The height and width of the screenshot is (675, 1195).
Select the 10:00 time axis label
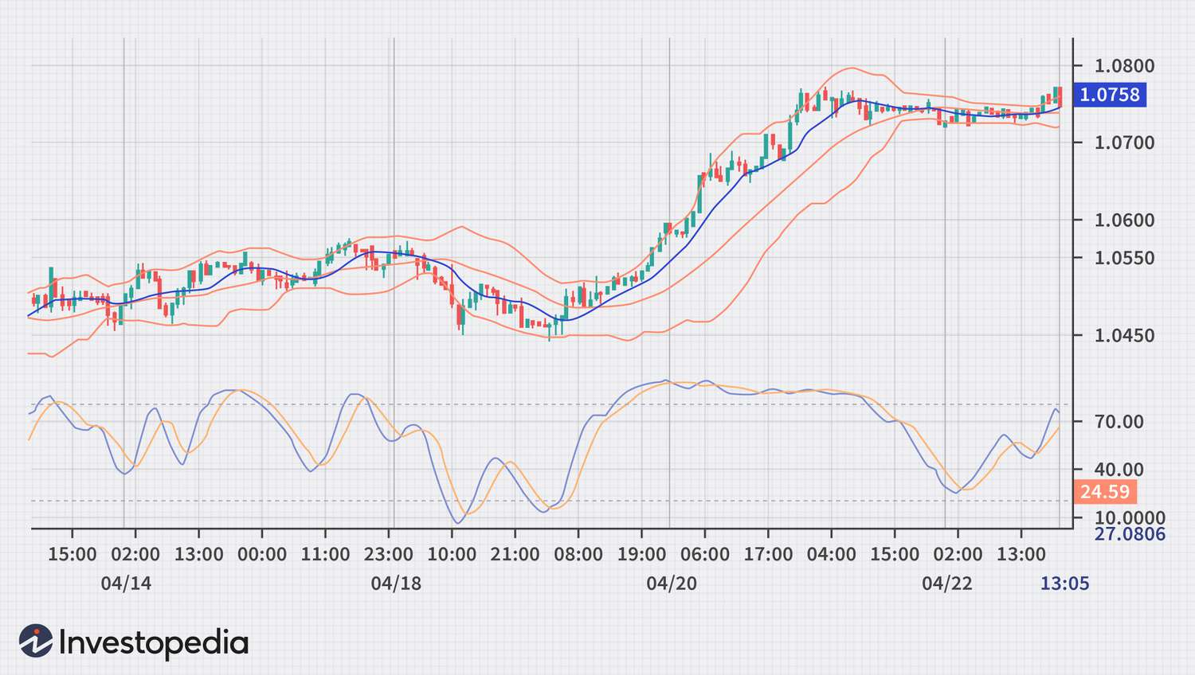(x=452, y=554)
